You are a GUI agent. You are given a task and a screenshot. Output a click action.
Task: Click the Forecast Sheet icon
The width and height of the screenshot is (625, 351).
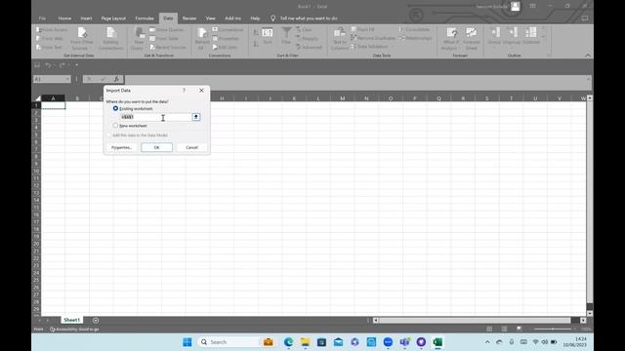tap(471, 32)
